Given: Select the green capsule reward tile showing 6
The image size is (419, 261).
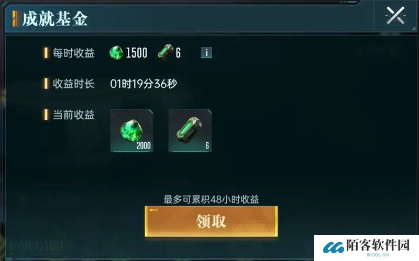Looking at the screenshot, I should 190,131.
